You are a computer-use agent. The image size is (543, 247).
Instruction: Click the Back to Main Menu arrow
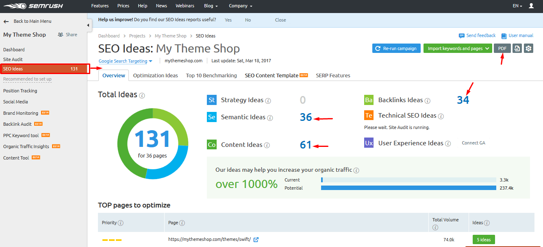coord(6,21)
